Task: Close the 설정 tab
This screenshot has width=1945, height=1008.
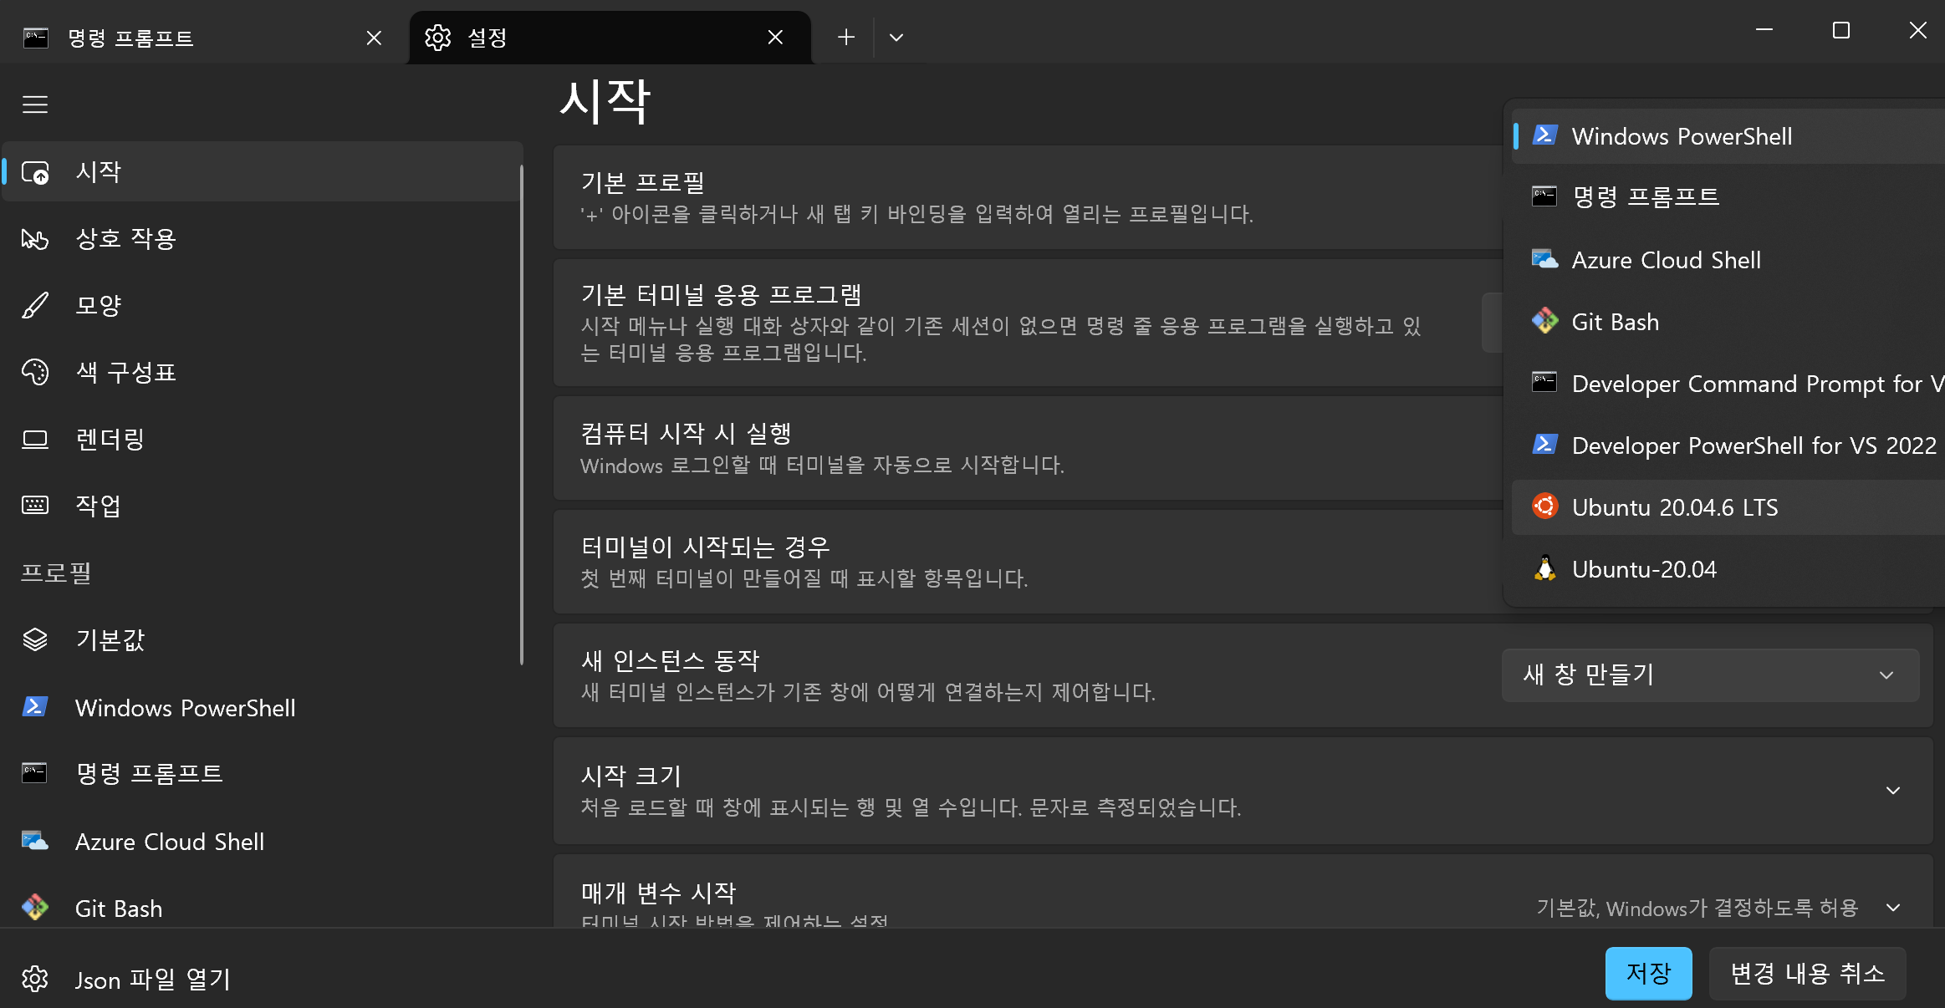Action: tap(775, 38)
